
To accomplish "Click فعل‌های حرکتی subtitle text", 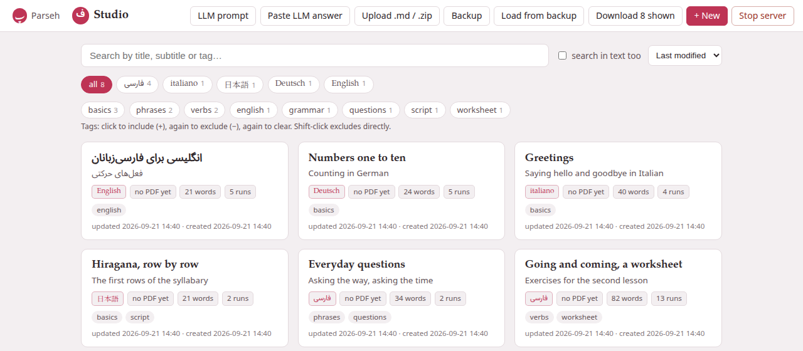I will tap(117, 174).
